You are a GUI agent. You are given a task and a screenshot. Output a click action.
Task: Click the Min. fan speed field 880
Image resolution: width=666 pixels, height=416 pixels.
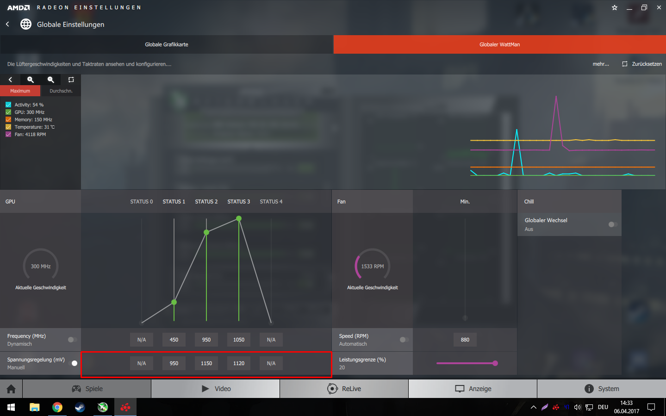pyautogui.click(x=465, y=340)
